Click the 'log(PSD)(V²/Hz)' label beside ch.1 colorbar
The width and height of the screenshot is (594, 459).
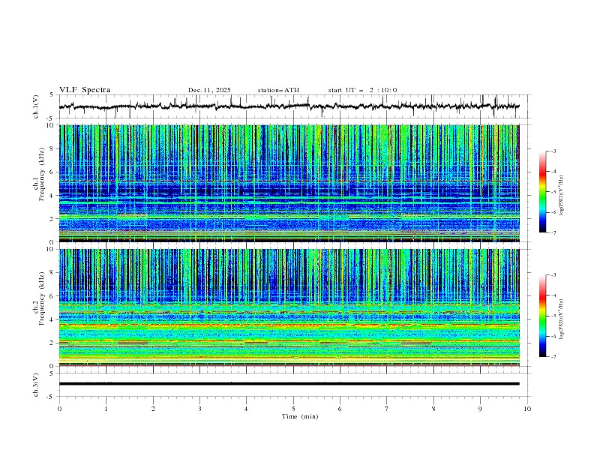[x=562, y=196]
